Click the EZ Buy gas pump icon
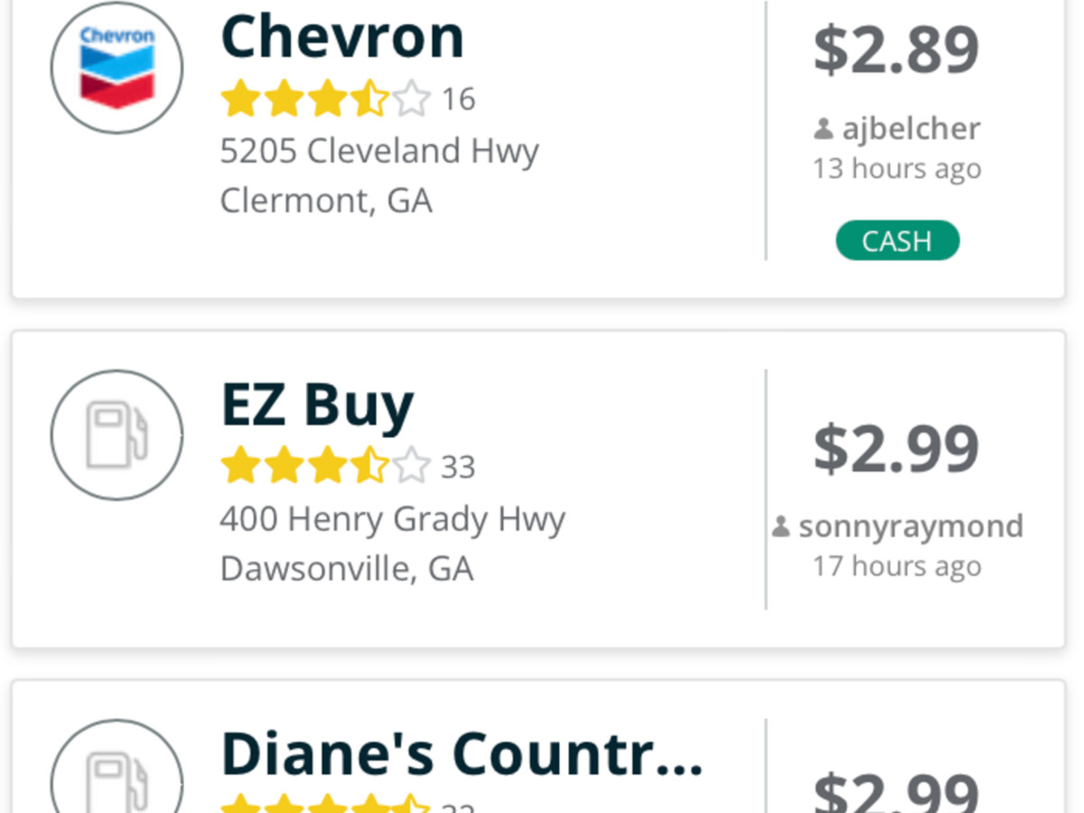The image size is (1084, 813). [x=117, y=435]
